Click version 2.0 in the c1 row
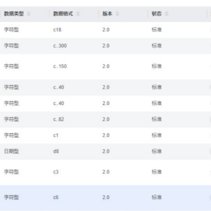Viewport: 211px width, 211px height. pyautogui.click(x=106, y=135)
